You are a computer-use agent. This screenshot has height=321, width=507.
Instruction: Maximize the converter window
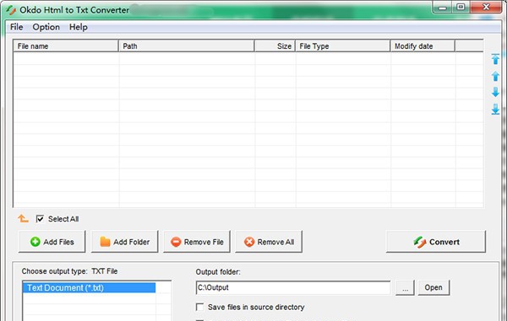tap(461, 7)
